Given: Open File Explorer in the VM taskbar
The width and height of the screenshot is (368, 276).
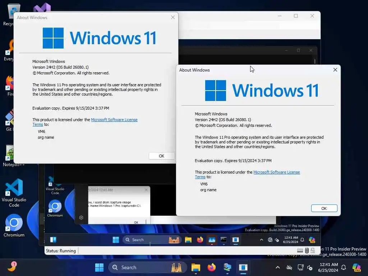Looking at the screenshot, I should tap(188, 240).
